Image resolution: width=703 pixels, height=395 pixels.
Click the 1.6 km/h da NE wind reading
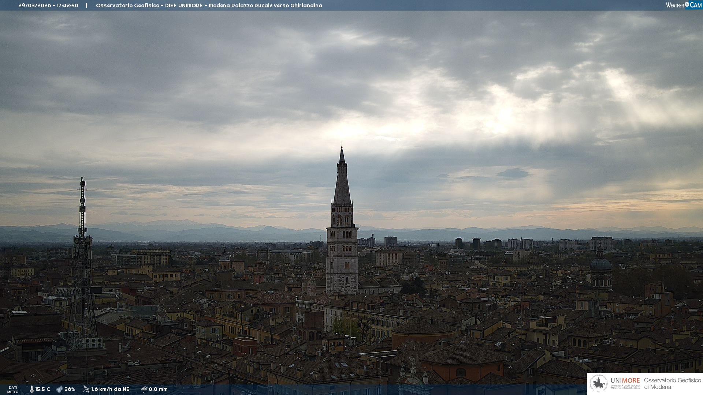pyautogui.click(x=110, y=389)
